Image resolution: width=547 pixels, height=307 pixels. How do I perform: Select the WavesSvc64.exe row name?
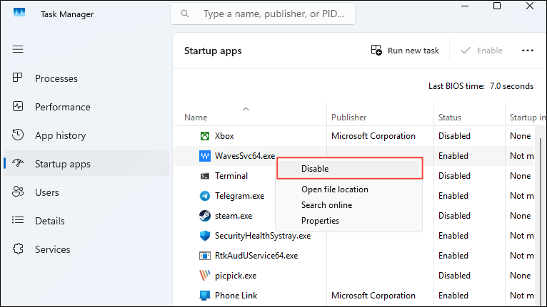[x=245, y=156]
